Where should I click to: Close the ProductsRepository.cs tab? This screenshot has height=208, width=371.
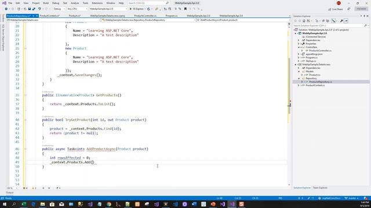pos(37,16)
